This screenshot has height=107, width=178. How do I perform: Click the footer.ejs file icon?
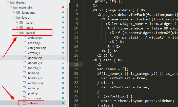pos(24,68)
